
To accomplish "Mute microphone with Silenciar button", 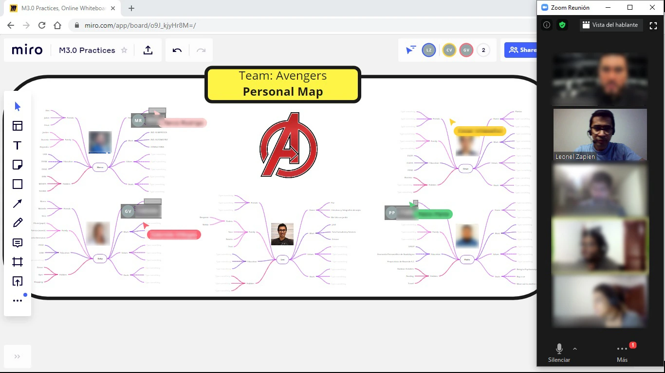I will pos(559,352).
